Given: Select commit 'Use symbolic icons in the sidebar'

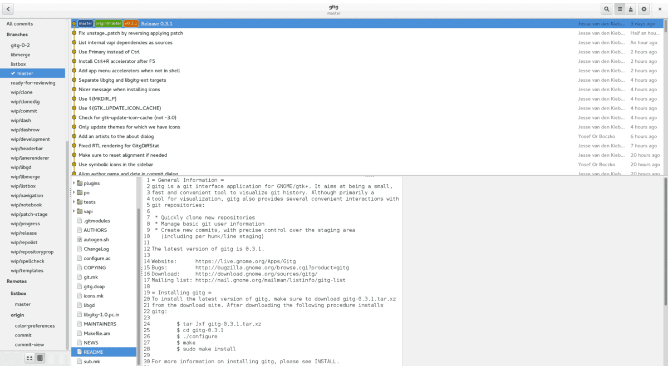Looking at the screenshot, I should (367, 165).
